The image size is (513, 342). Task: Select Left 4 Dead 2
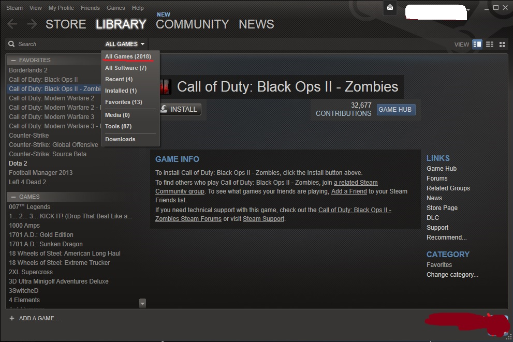click(x=27, y=182)
